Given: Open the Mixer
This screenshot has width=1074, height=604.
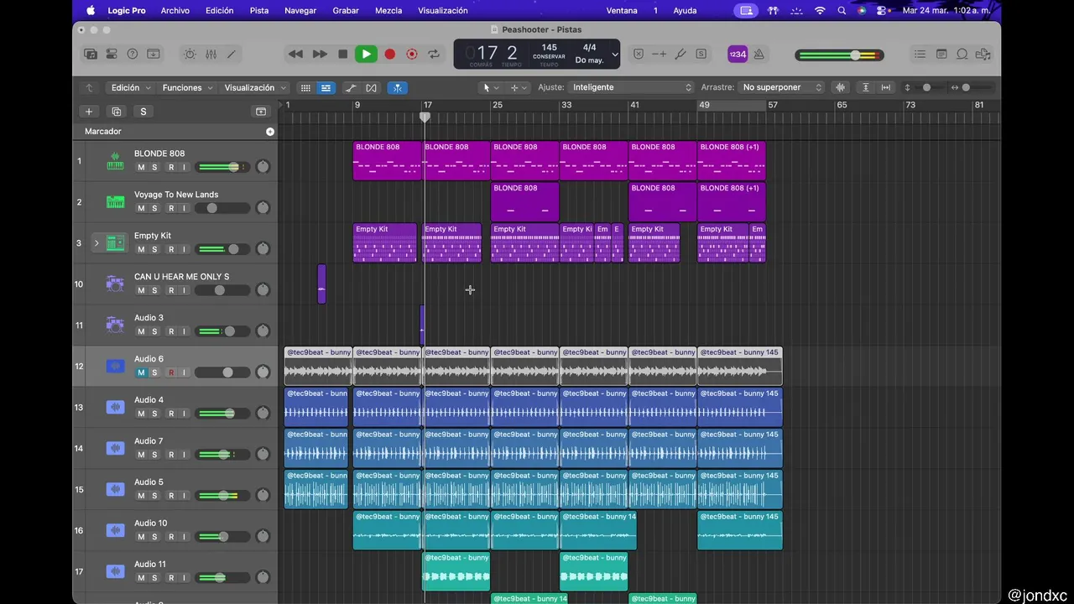Looking at the screenshot, I should (211, 54).
